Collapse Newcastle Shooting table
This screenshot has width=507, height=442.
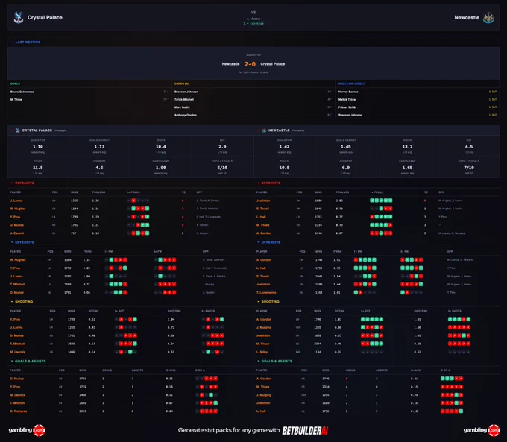(259, 302)
